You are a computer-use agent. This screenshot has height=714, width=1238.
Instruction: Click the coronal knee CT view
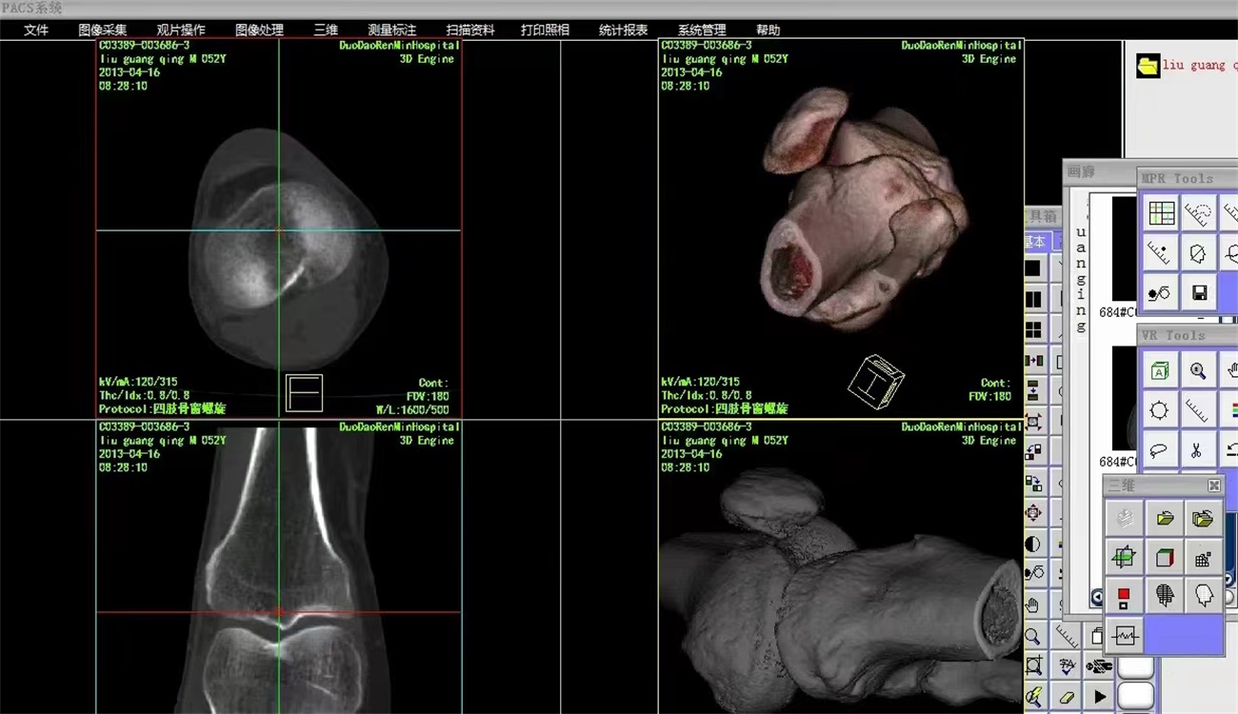[x=279, y=567]
